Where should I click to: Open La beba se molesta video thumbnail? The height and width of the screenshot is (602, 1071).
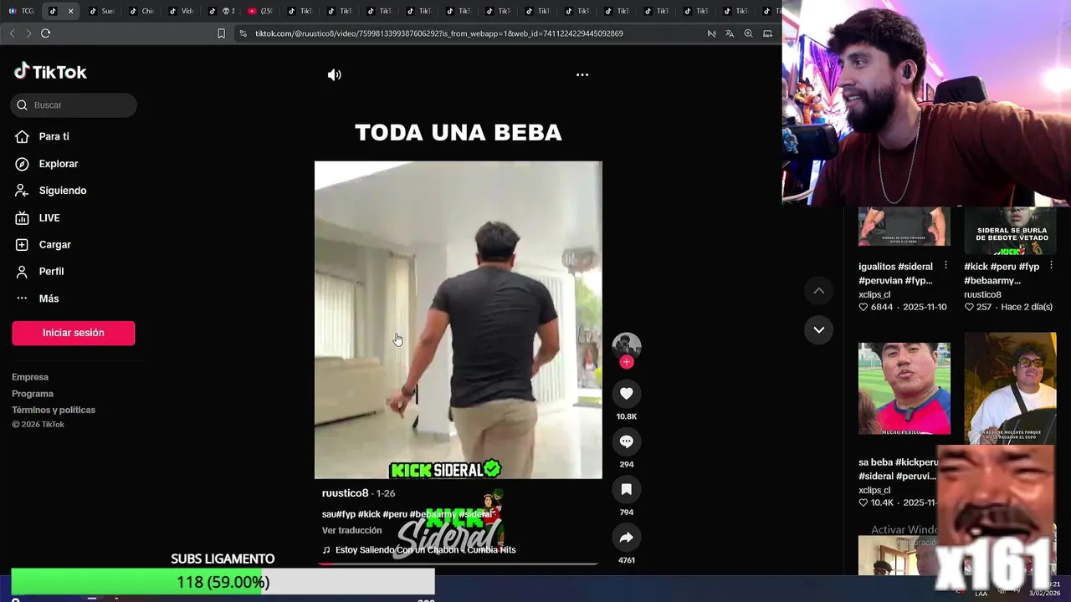[x=1010, y=389]
